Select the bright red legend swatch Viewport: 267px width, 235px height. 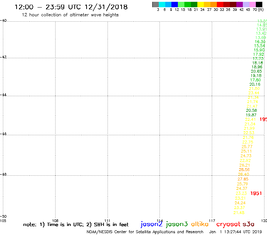pos(220,4)
